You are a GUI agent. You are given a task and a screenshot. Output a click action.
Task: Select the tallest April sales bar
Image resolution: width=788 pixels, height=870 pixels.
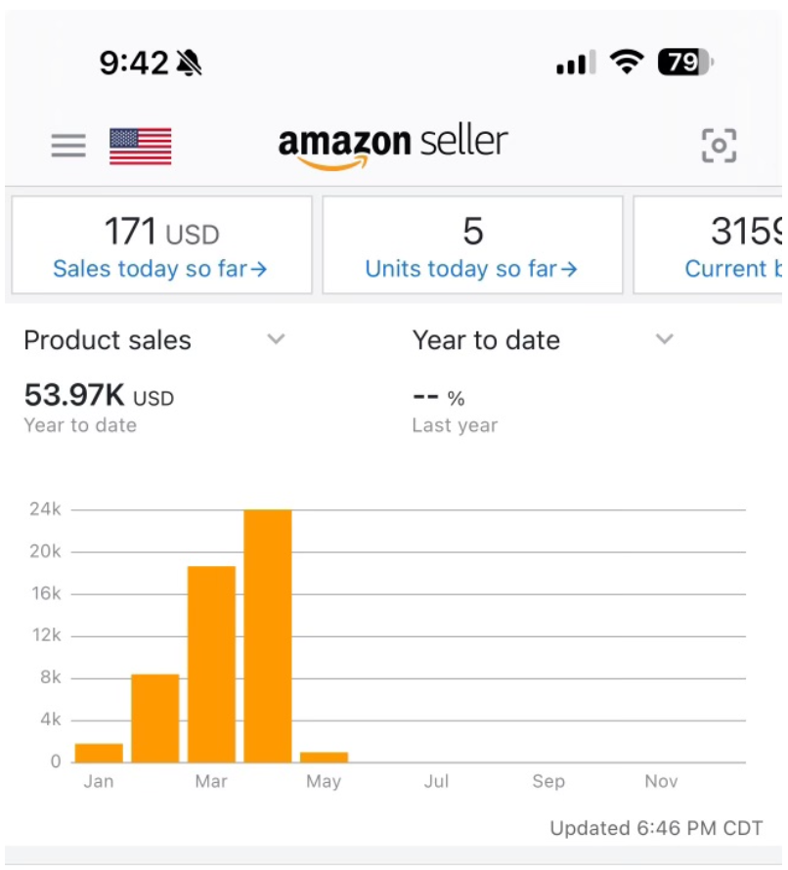(x=268, y=635)
